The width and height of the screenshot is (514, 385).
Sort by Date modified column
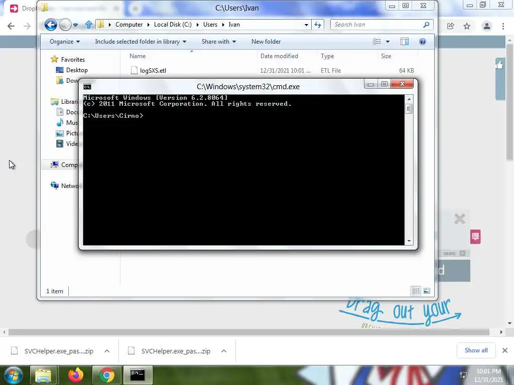(x=279, y=56)
